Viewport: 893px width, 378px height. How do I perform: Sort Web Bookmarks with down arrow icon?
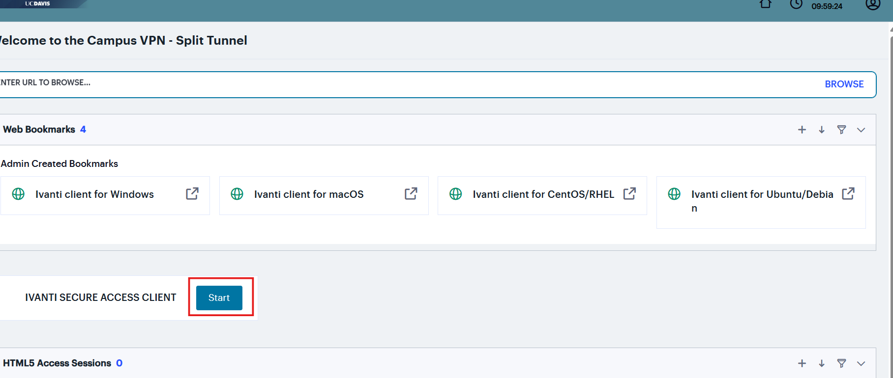822,130
